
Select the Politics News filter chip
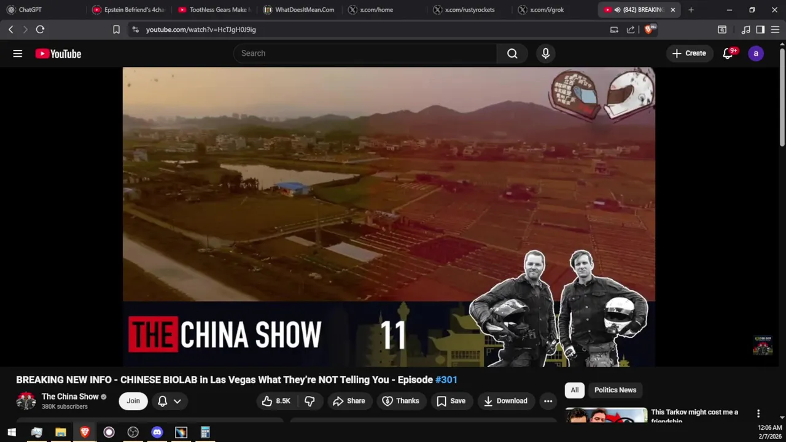tap(615, 390)
